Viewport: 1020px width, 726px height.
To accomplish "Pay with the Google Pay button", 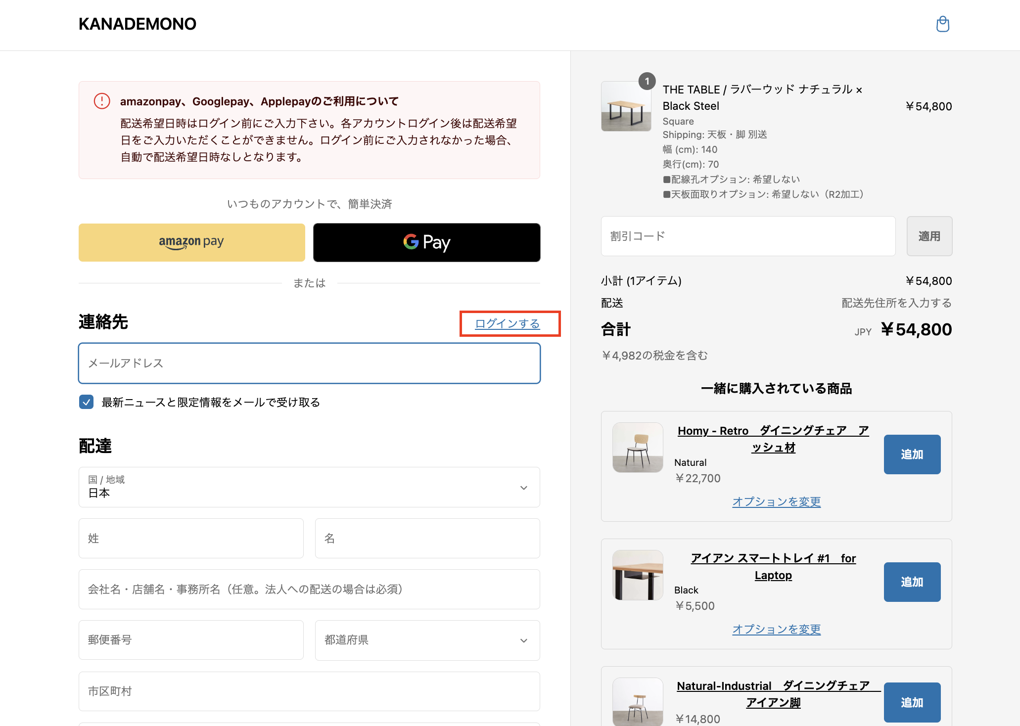I will (426, 242).
